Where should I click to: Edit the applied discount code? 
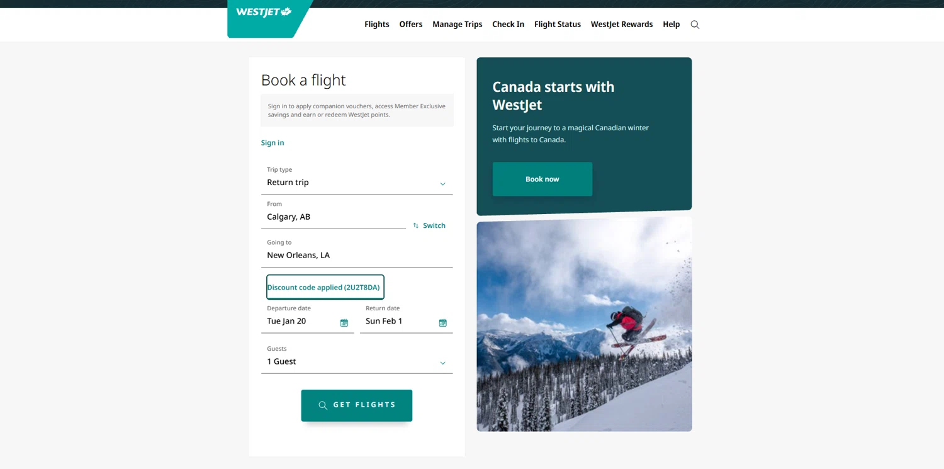coord(325,287)
